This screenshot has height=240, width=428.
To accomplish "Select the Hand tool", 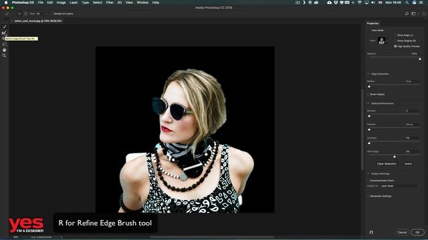I will click(x=5, y=50).
